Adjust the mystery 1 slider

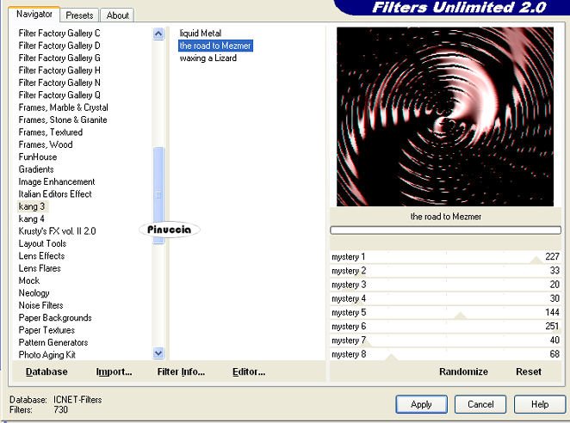[x=445, y=257]
